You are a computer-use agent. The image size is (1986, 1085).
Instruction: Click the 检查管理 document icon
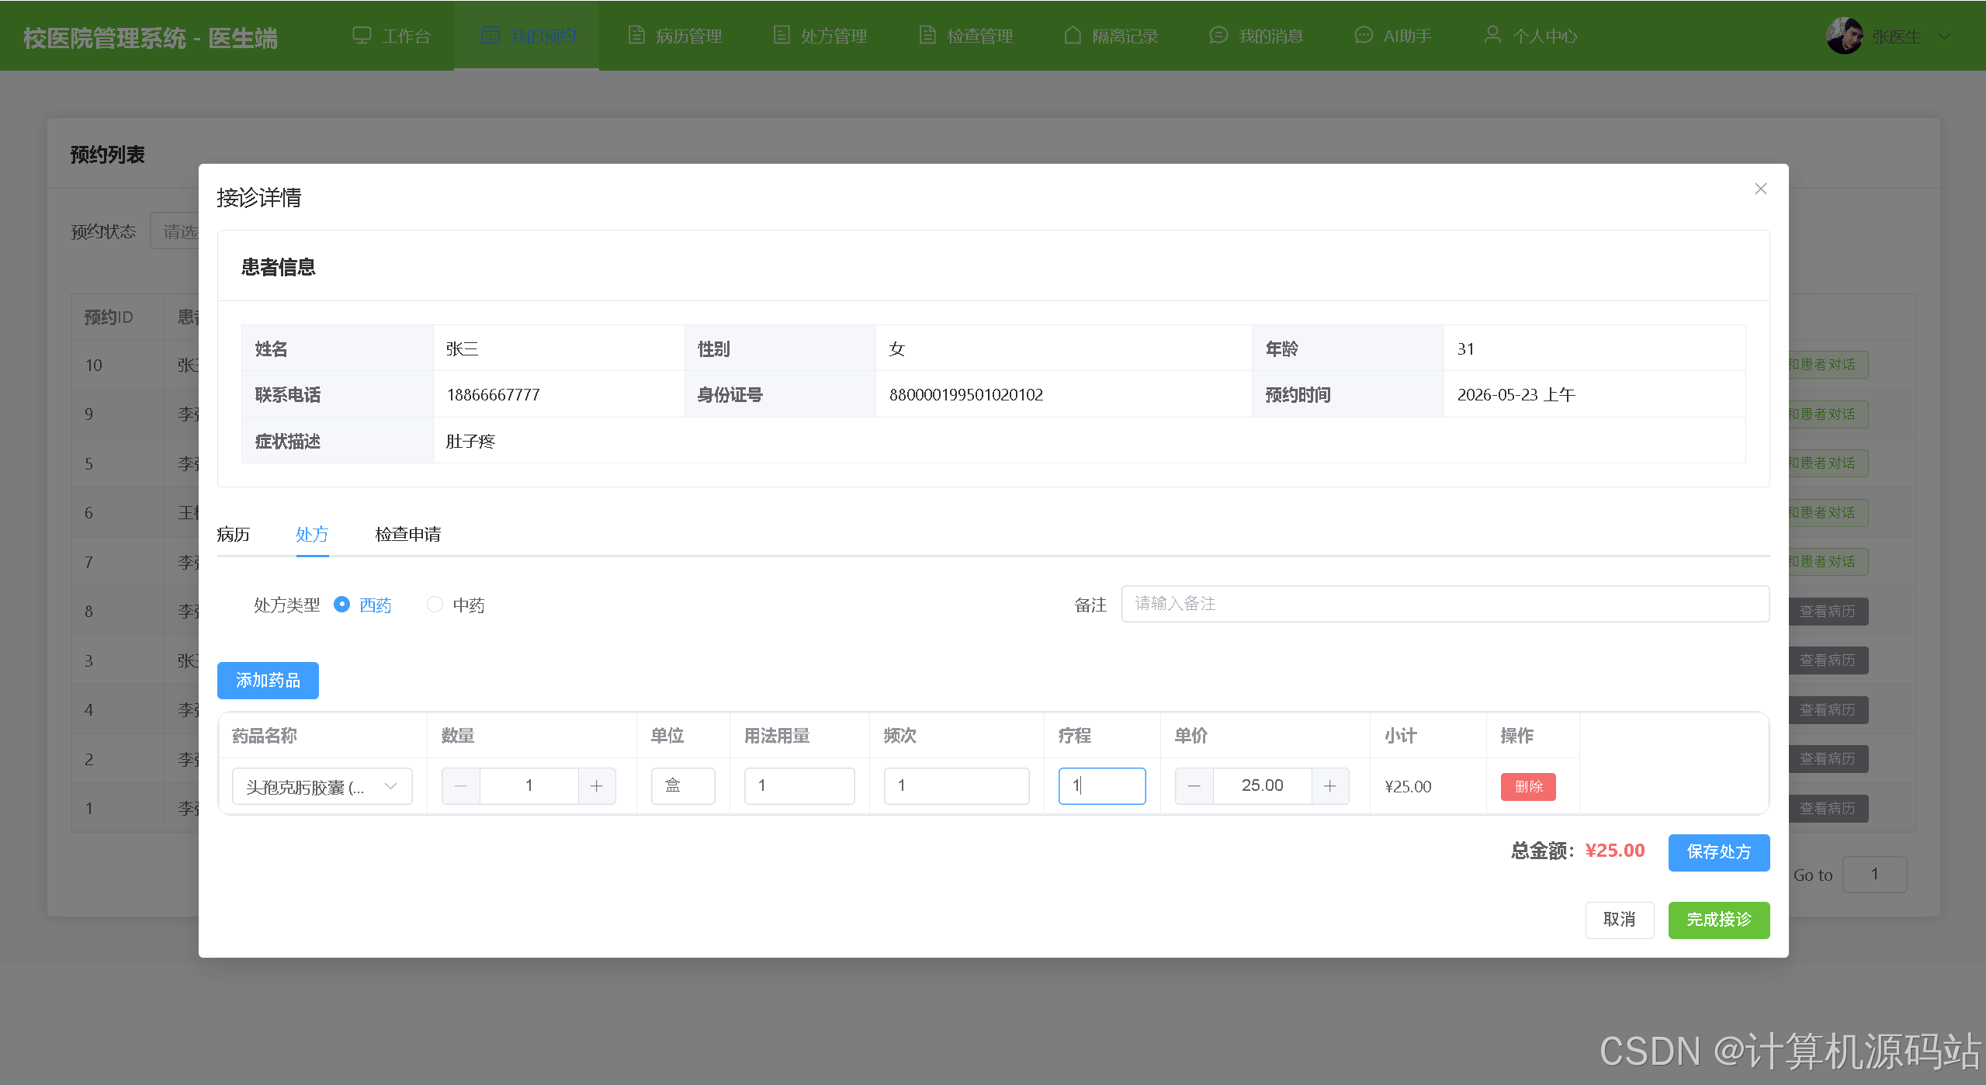[x=927, y=36]
